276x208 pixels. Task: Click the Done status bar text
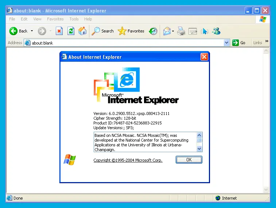[18, 198]
